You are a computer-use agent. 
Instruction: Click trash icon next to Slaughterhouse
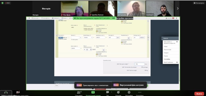[x=129, y=38]
